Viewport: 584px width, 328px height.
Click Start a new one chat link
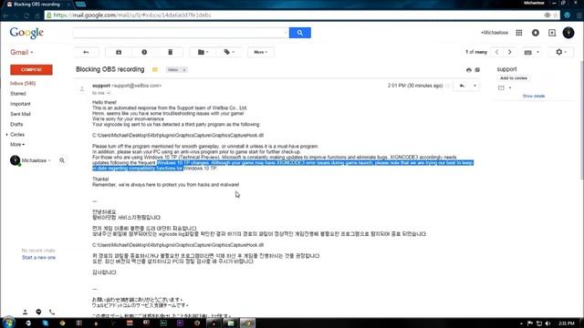click(38, 257)
